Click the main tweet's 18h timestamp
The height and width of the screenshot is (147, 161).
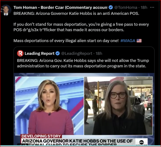point(144,7)
